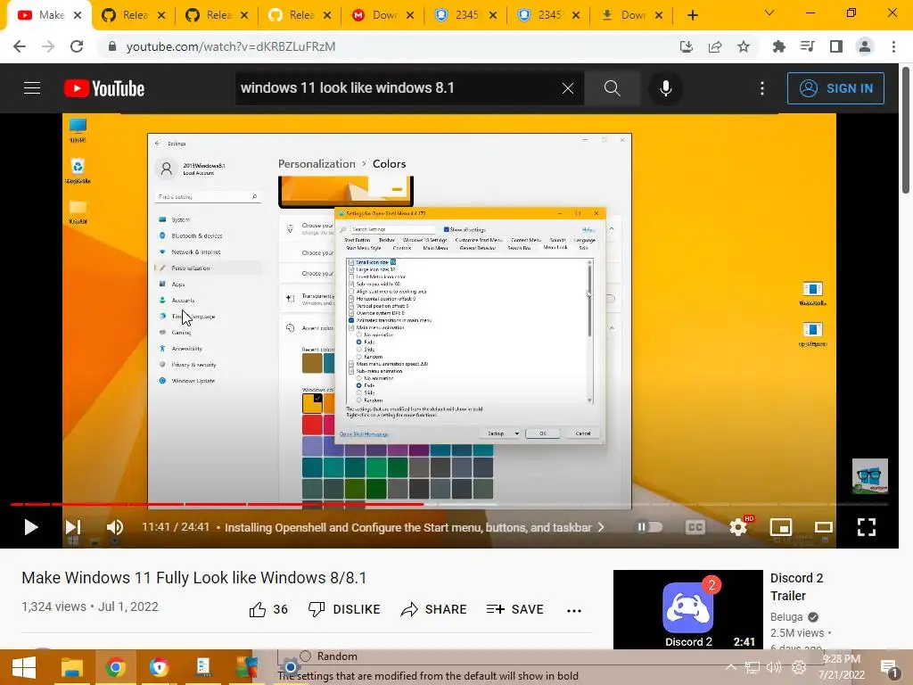Open File Explorer from the taskbar
This screenshot has width=913, height=685.
pos(72,667)
